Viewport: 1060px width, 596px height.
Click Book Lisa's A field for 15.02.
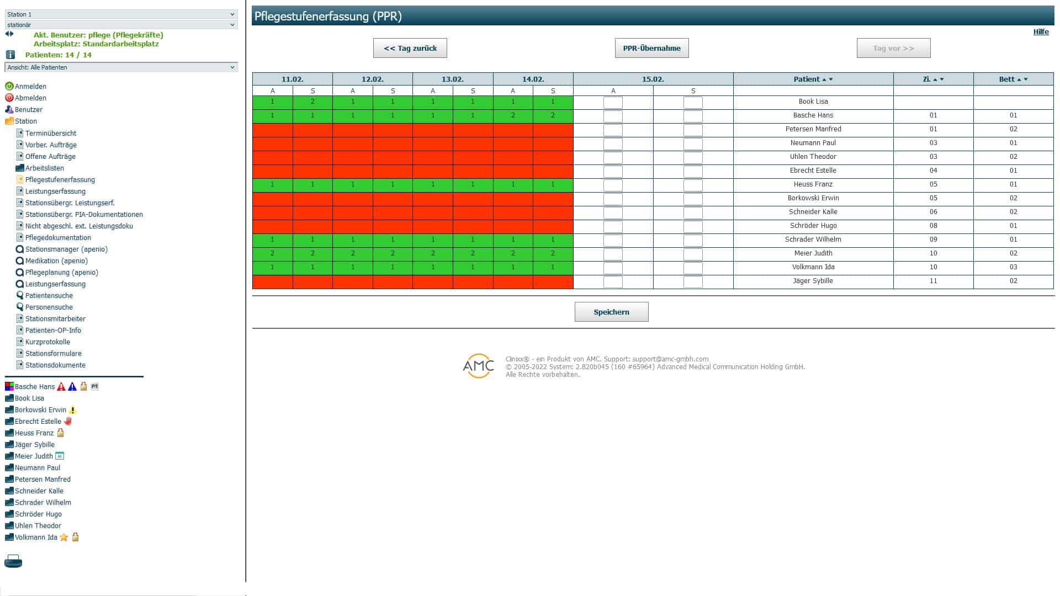tap(613, 102)
